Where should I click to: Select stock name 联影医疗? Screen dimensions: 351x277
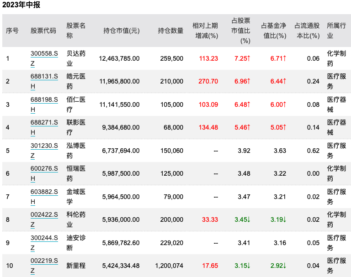[76, 127]
